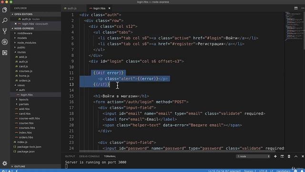305x172 pixels.
Task: Maximize the panel with the up chevron
Action: coord(296,156)
